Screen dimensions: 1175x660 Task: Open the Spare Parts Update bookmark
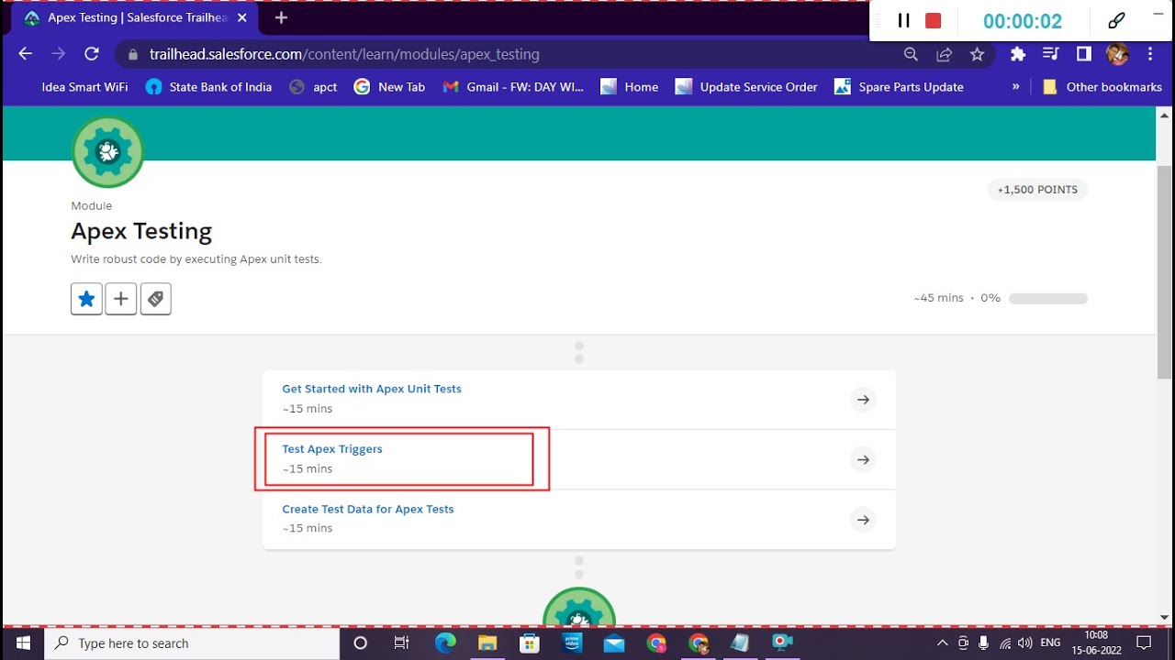pos(899,87)
